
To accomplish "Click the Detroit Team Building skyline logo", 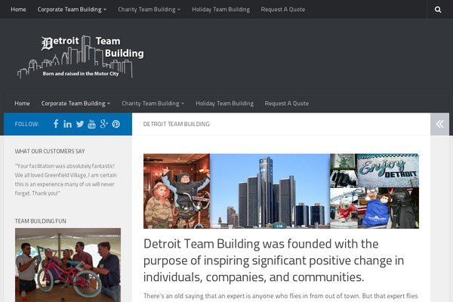I will pos(81,57).
